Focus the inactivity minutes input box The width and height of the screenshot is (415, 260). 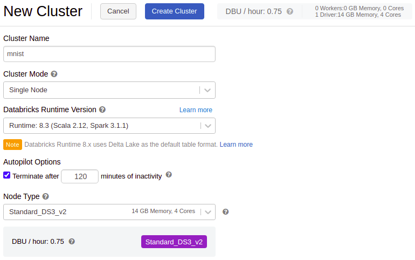[80, 176]
